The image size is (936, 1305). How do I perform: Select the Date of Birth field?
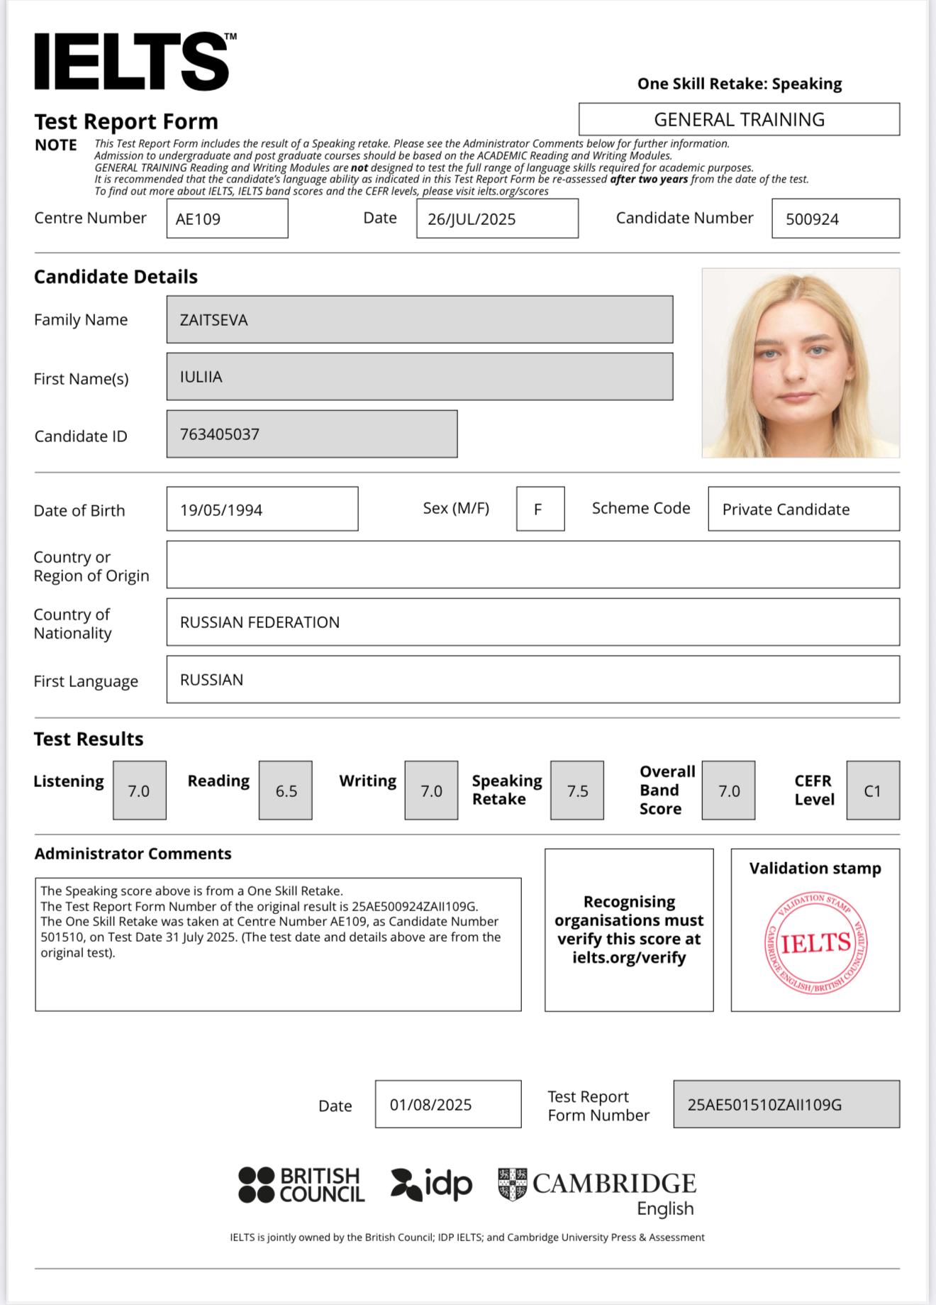point(262,510)
